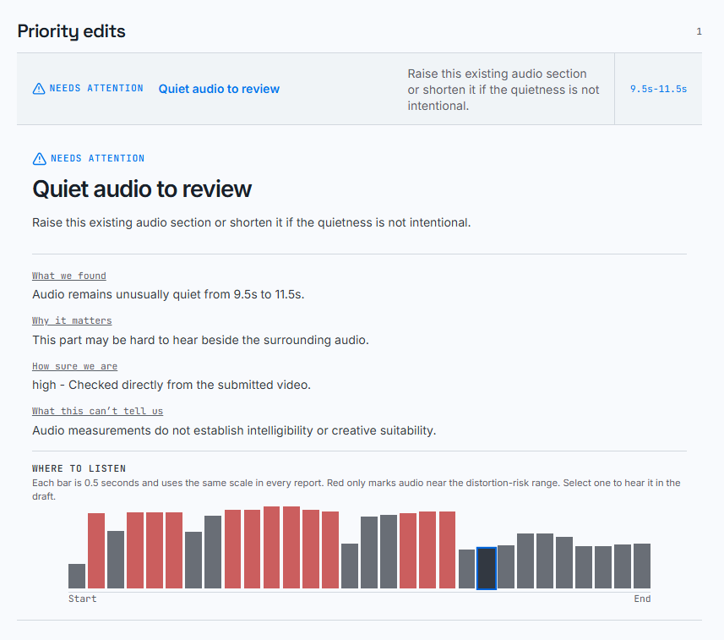Select the short gray bar after six red bars

coord(350,566)
